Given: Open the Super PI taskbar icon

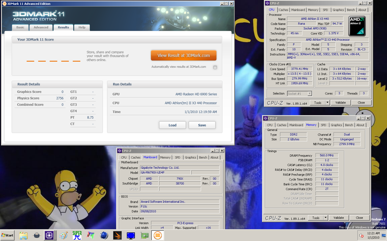Looking at the screenshot, I should click(77, 235).
